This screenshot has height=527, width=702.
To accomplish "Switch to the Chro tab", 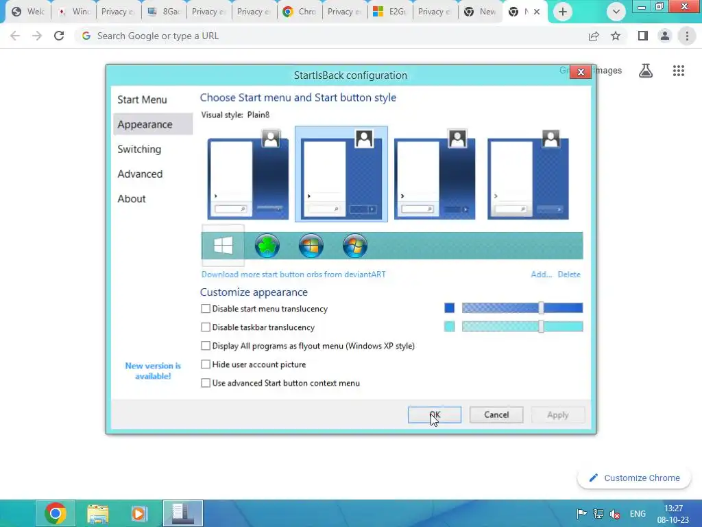I will (300, 12).
